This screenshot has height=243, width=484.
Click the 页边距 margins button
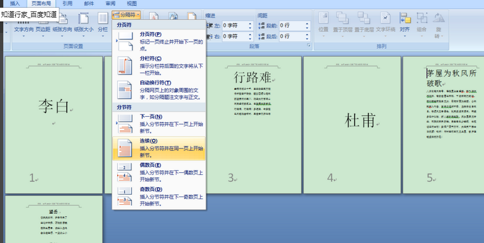(x=43, y=30)
